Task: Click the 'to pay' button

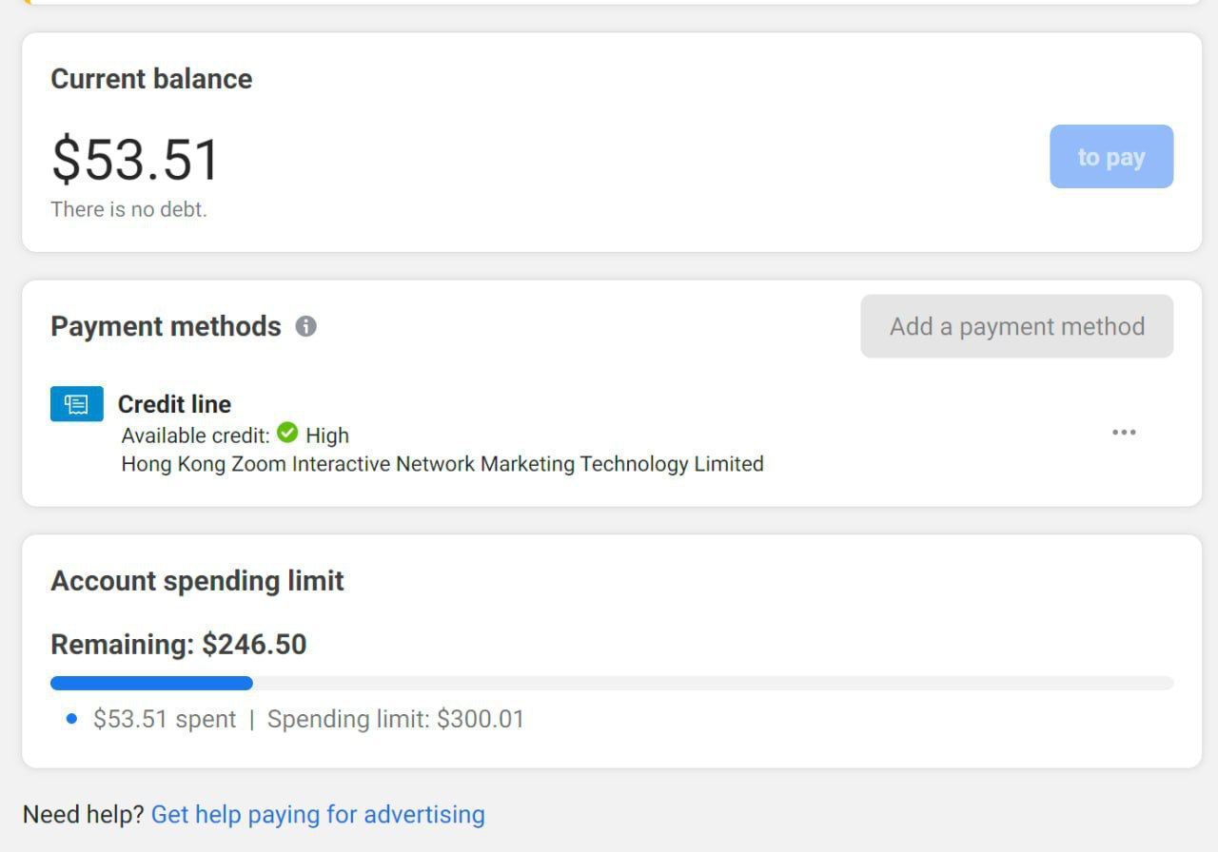Action: [1111, 157]
